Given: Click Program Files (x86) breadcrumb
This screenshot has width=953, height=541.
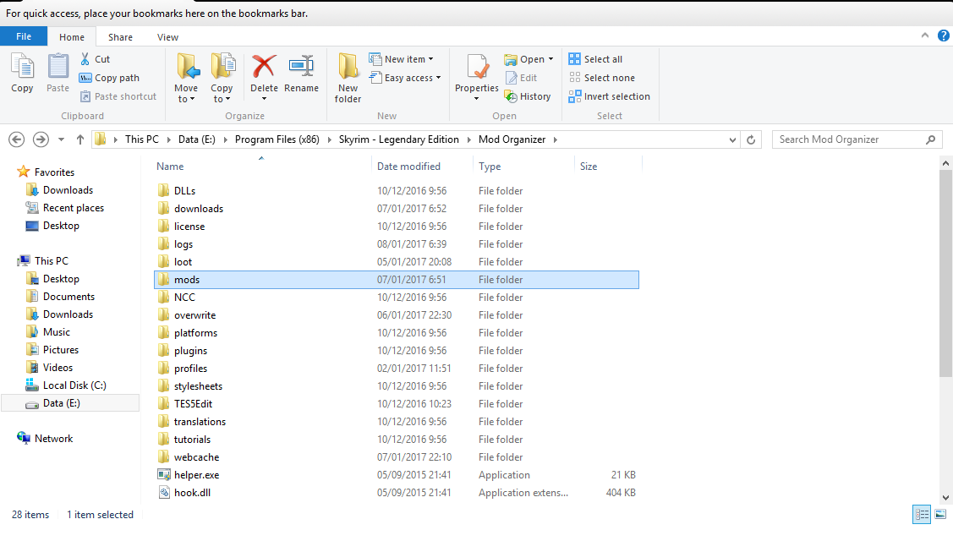Looking at the screenshot, I should point(277,139).
